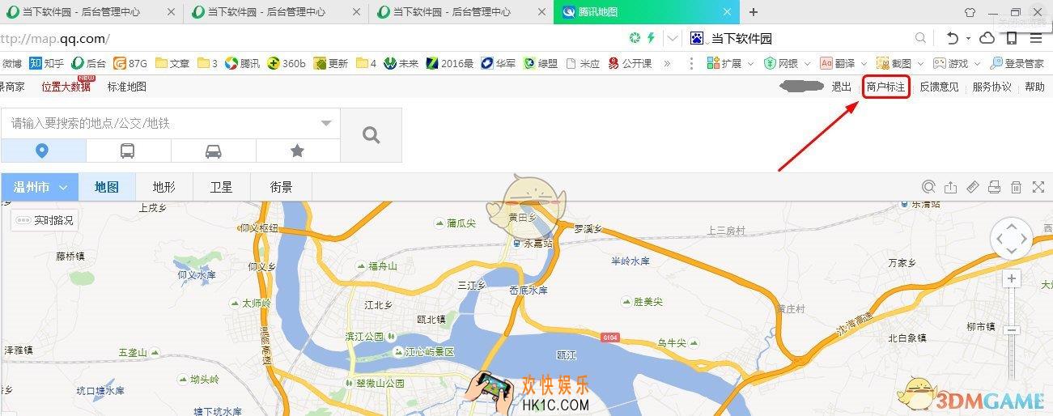Show more bookmarks with the » chevron
This screenshot has height=416, width=1053.
click(667, 63)
